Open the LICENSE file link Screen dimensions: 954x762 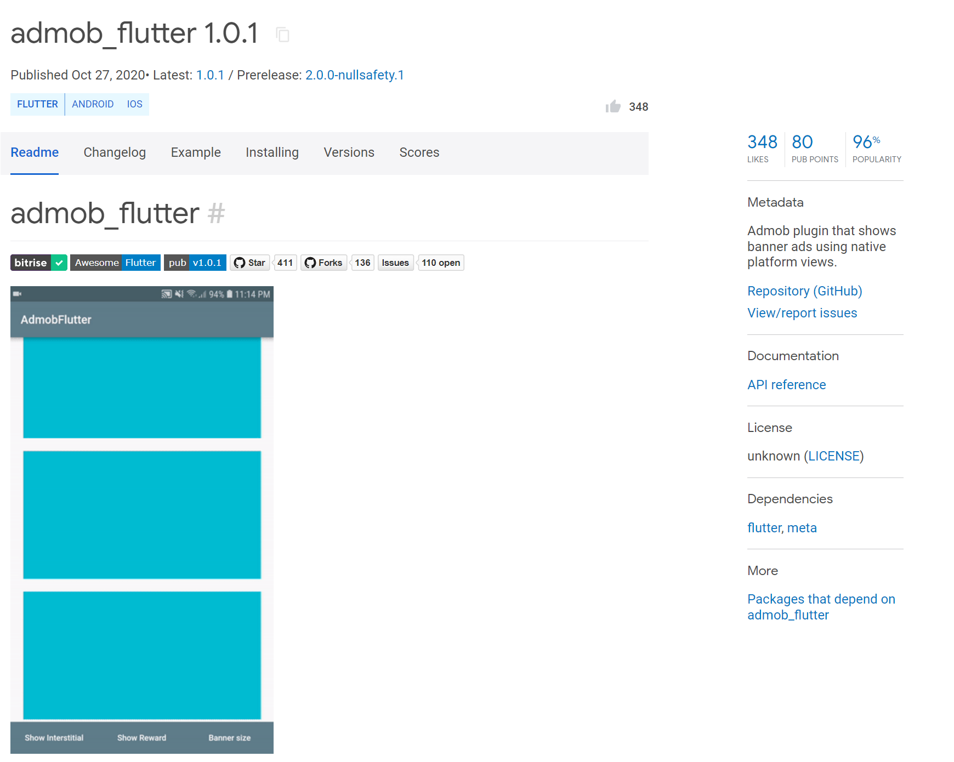[834, 456]
